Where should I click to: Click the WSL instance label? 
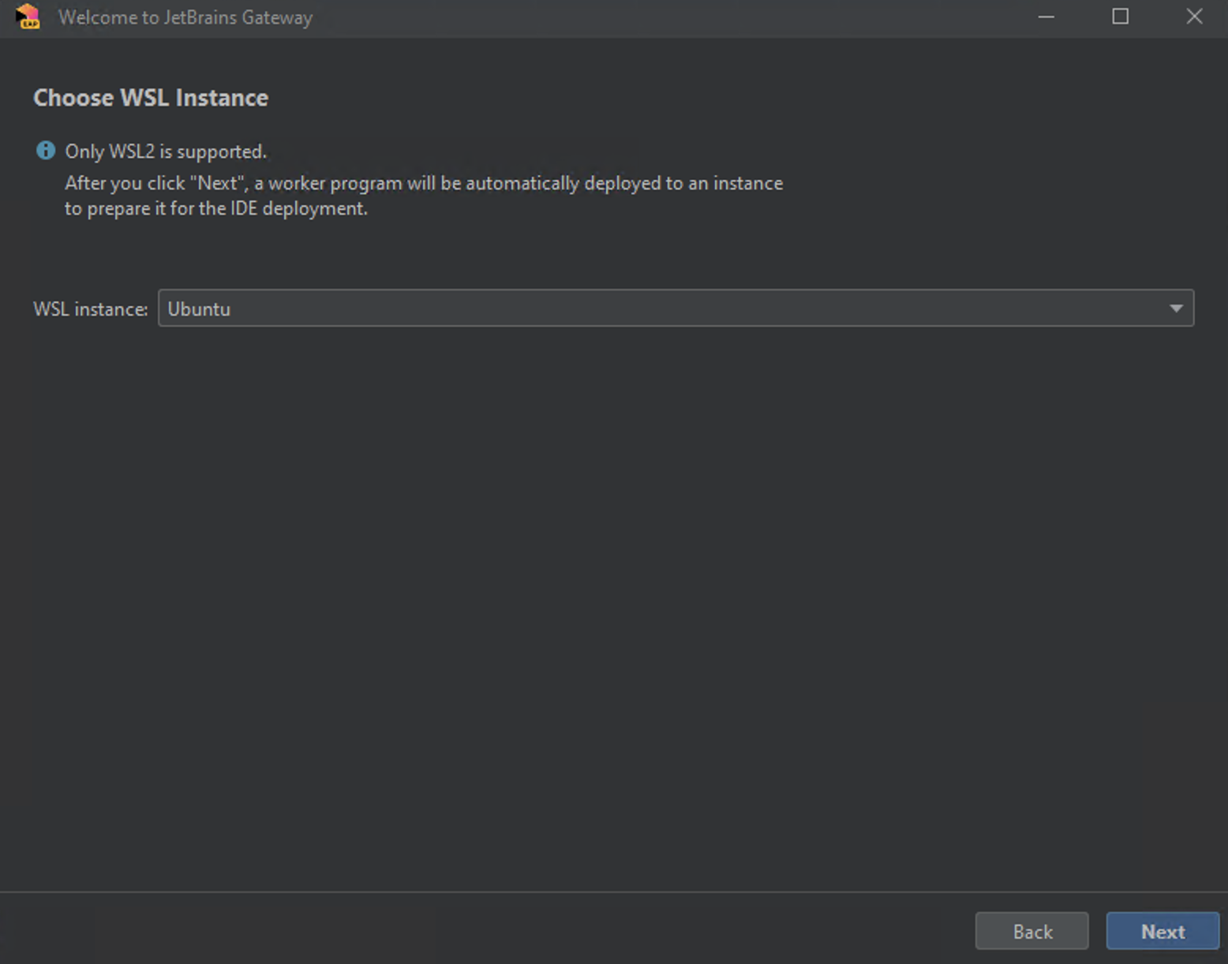[90, 308]
